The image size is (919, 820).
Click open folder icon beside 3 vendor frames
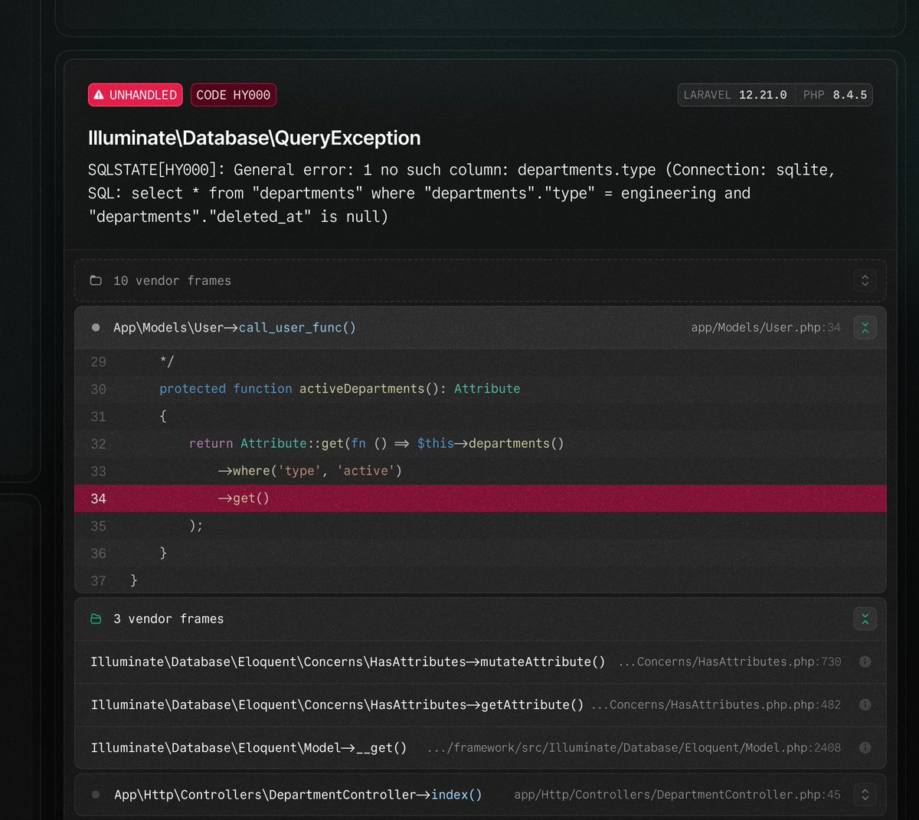click(96, 619)
